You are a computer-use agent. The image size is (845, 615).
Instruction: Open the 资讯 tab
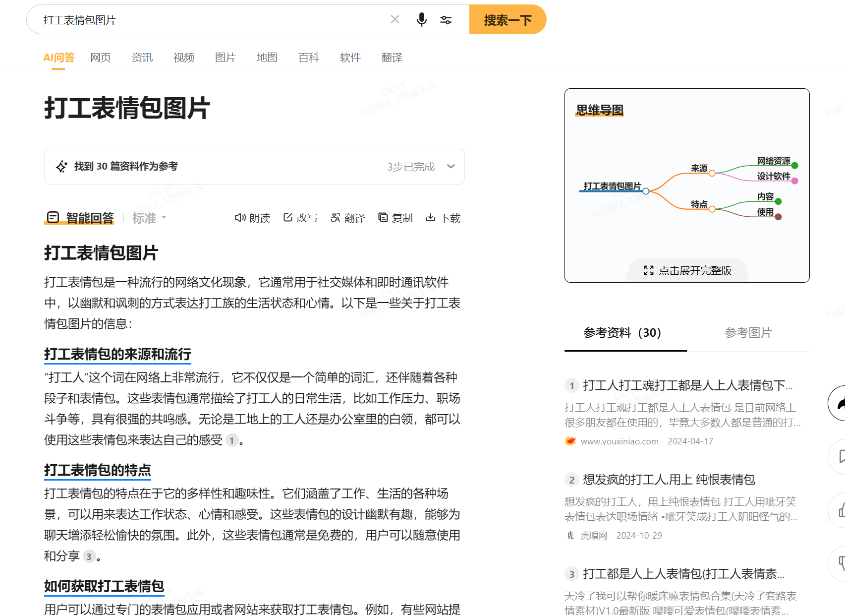142,58
